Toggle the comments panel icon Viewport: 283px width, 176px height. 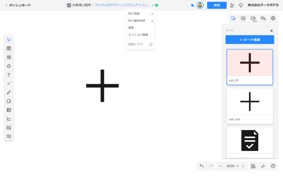tap(243, 18)
